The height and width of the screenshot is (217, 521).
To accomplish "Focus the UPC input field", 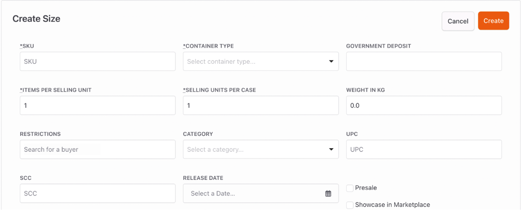I will (424, 149).
